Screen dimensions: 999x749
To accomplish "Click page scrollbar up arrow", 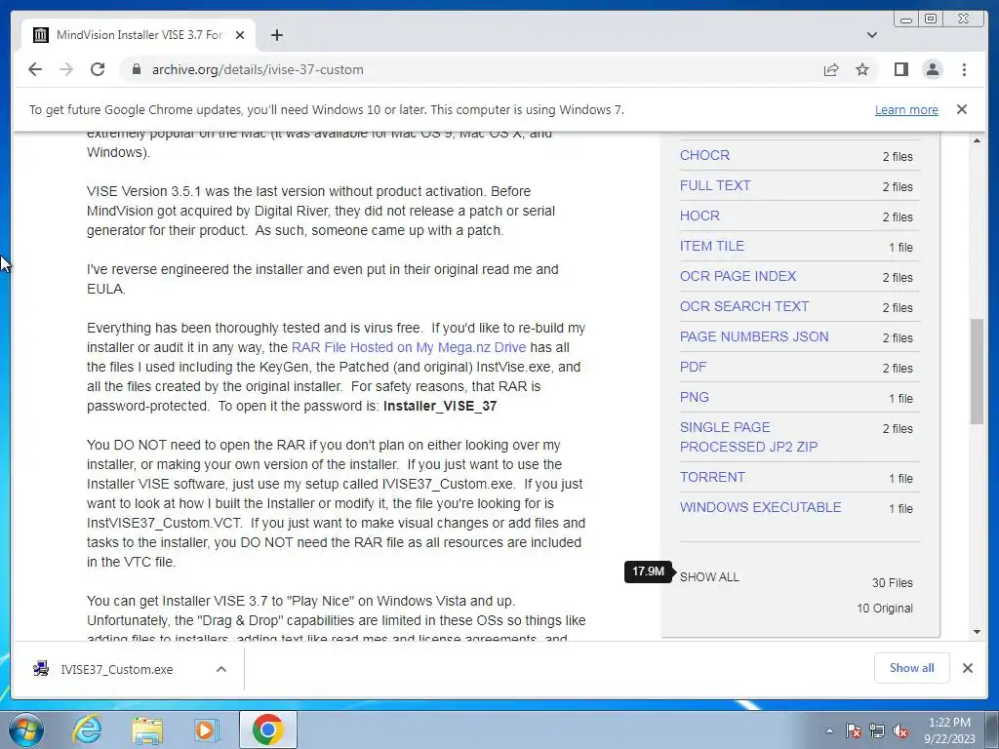I will (977, 140).
